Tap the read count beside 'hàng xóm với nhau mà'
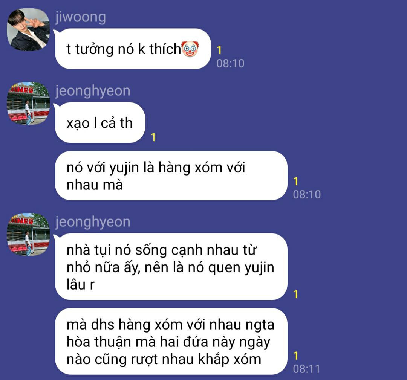 pos(296,181)
